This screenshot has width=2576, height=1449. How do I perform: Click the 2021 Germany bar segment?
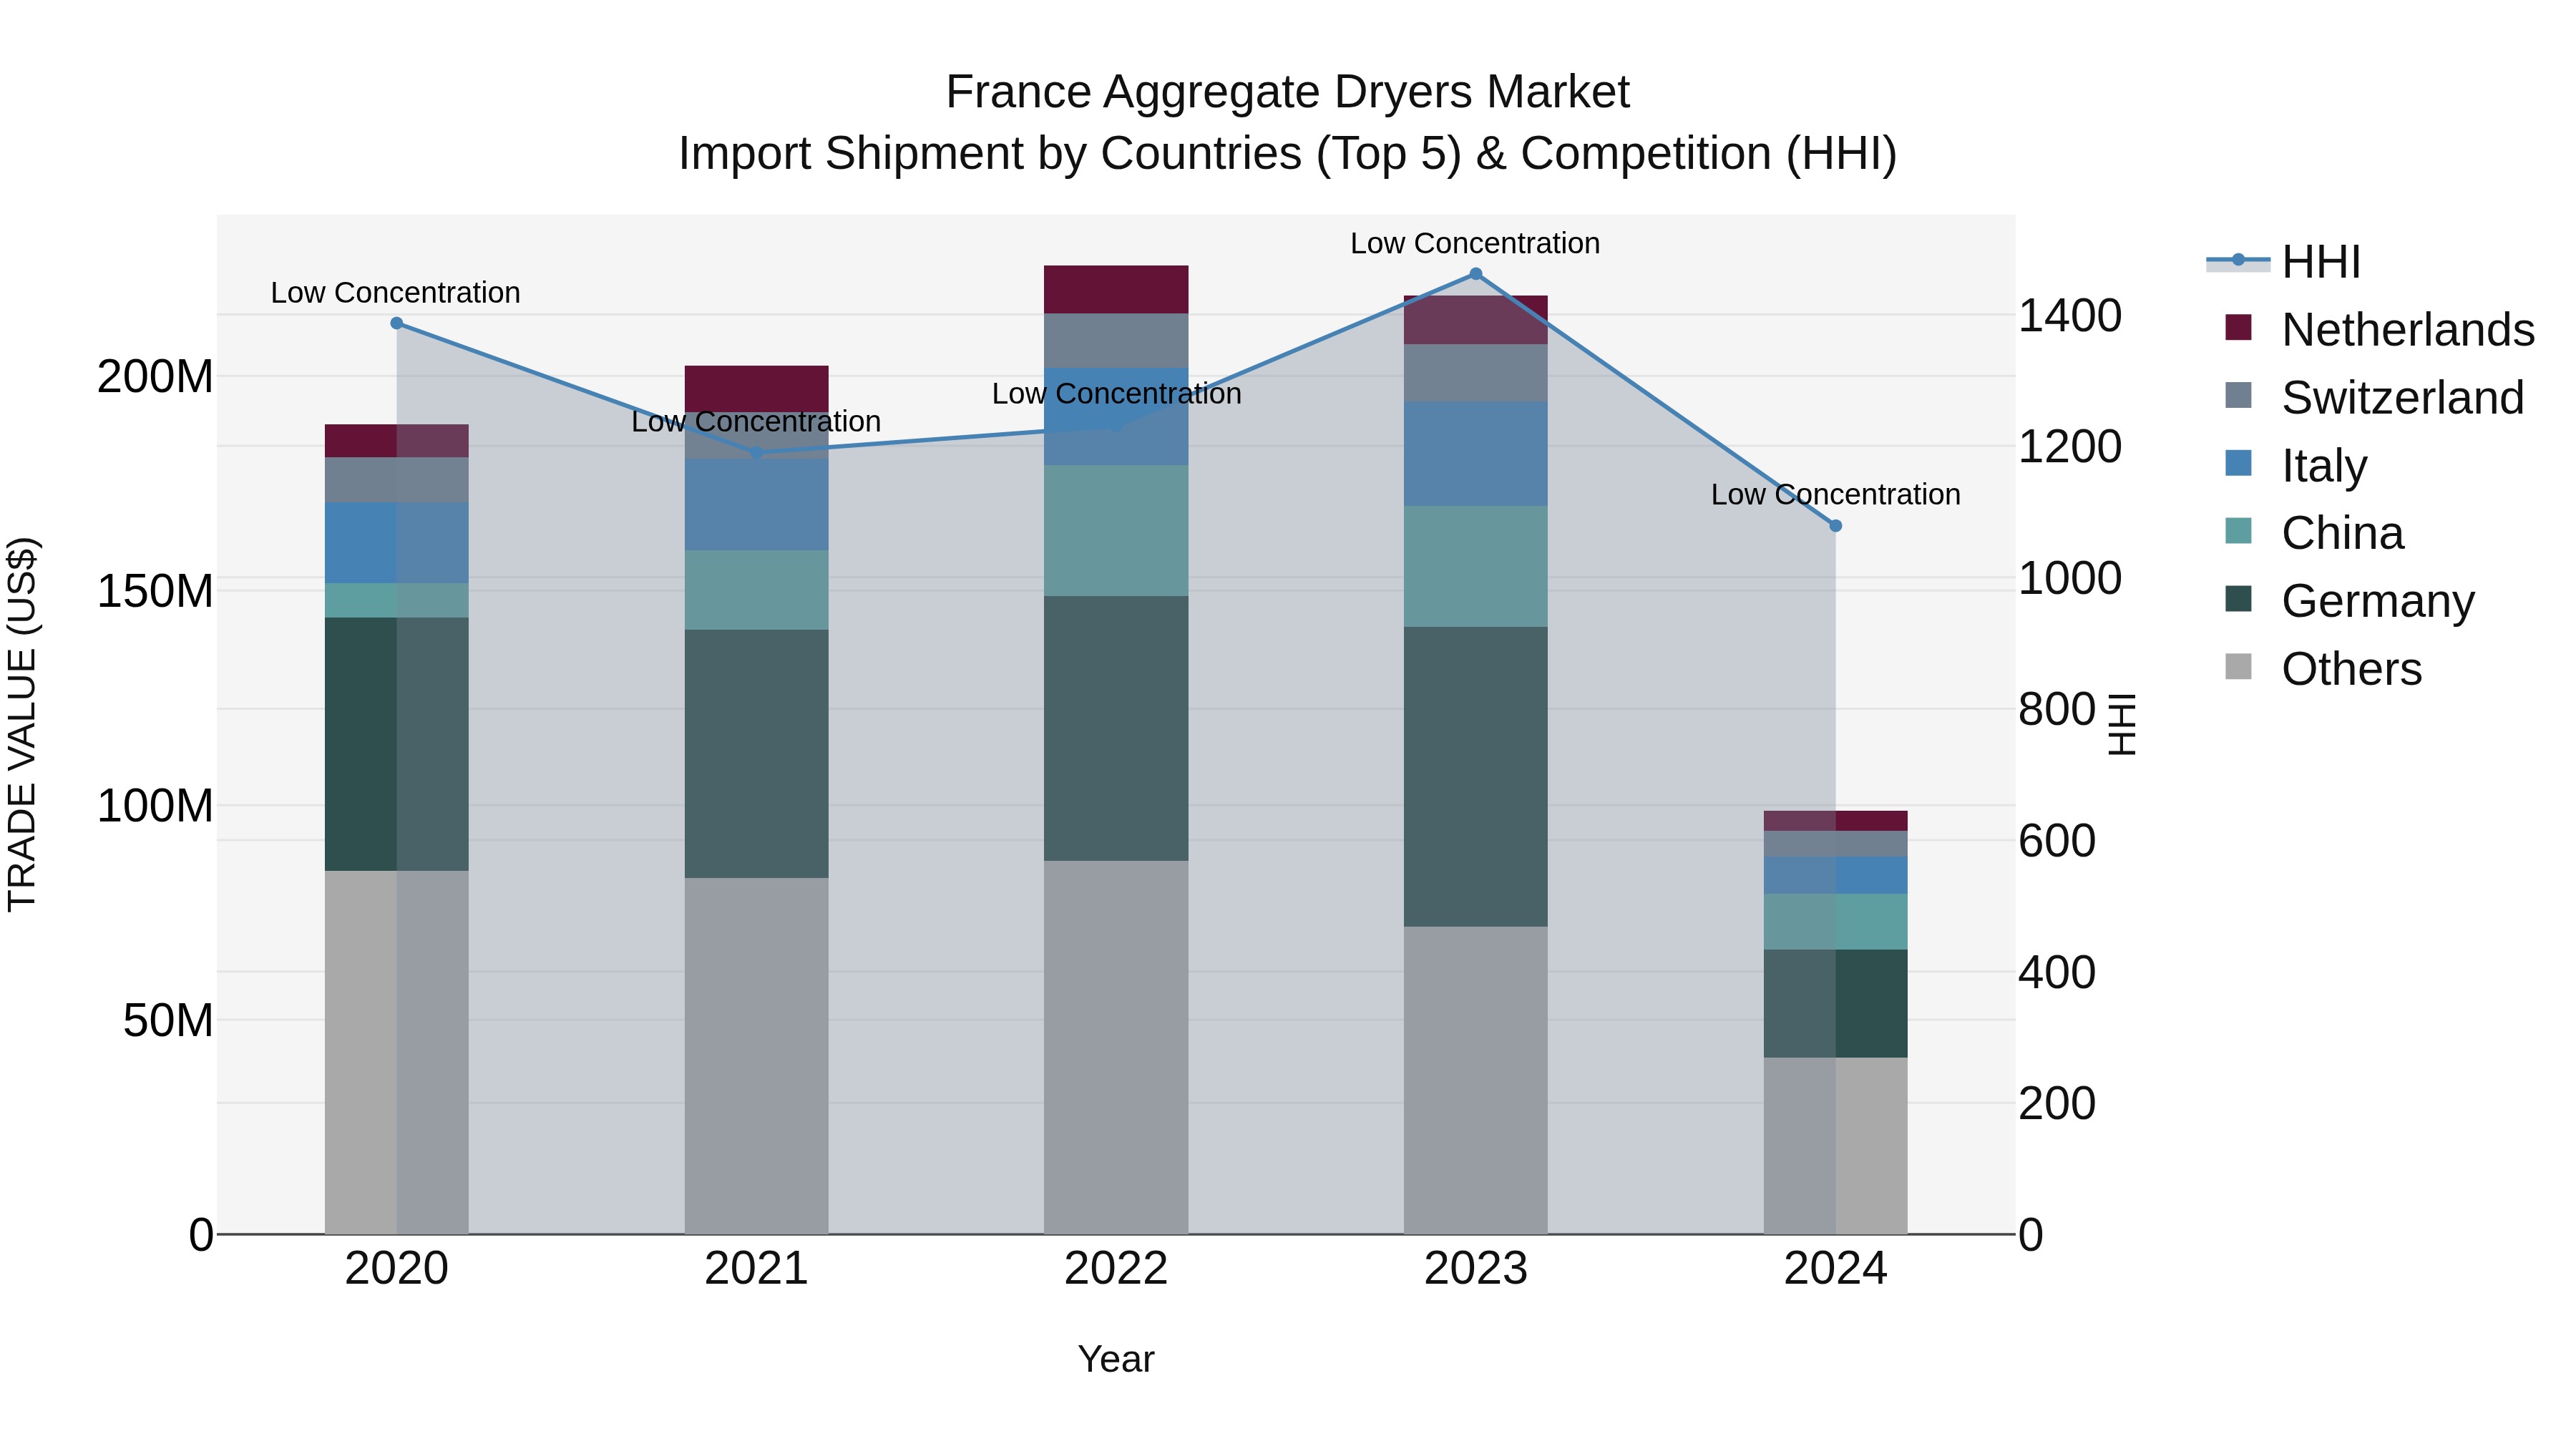tap(757, 754)
